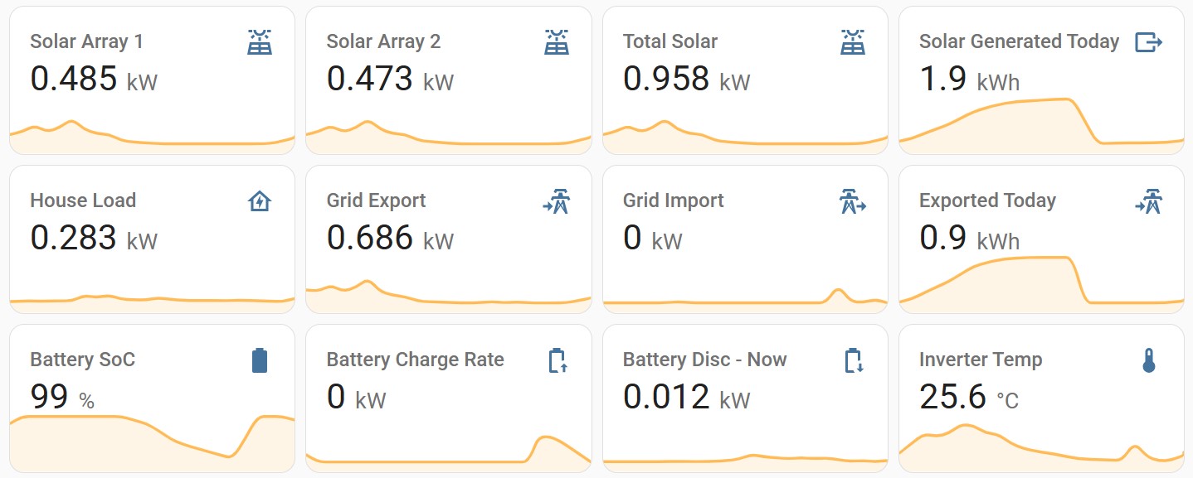Select the Battery SoC history graph
This screenshot has width=1193, height=478.
(x=152, y=443)
